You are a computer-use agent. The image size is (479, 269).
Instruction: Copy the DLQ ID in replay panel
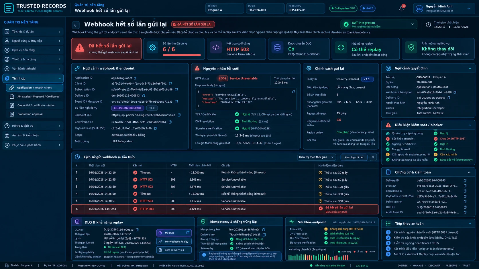[x=137, y=230]
